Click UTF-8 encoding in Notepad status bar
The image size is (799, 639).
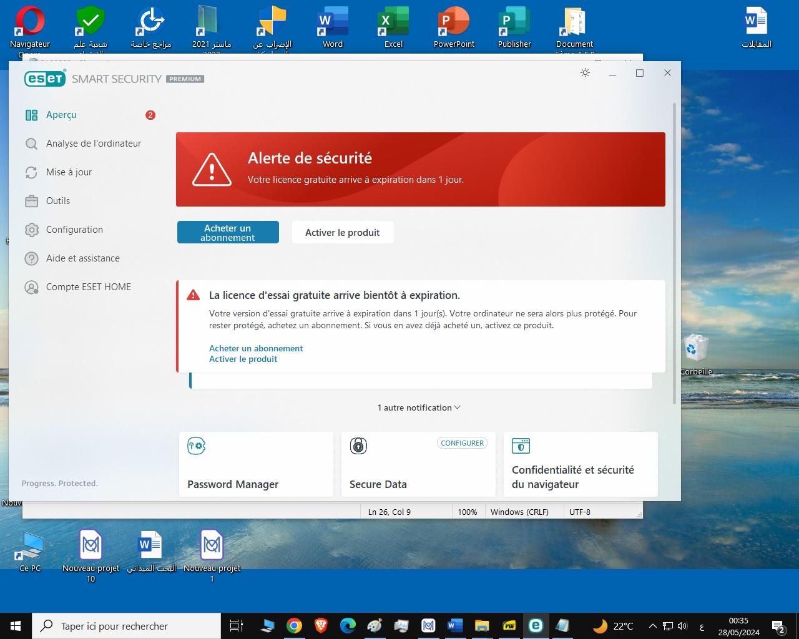pyautogui.click(x=580, y=512)
